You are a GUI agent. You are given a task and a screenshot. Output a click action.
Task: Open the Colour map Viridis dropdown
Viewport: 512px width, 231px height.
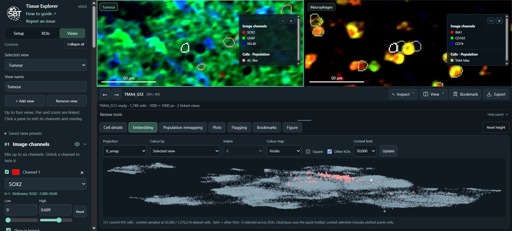[284, 151]
